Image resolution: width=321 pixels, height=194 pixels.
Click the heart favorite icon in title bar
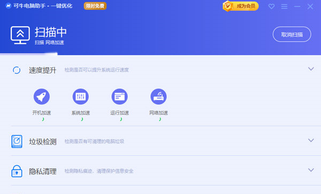(x=271, y=6)
